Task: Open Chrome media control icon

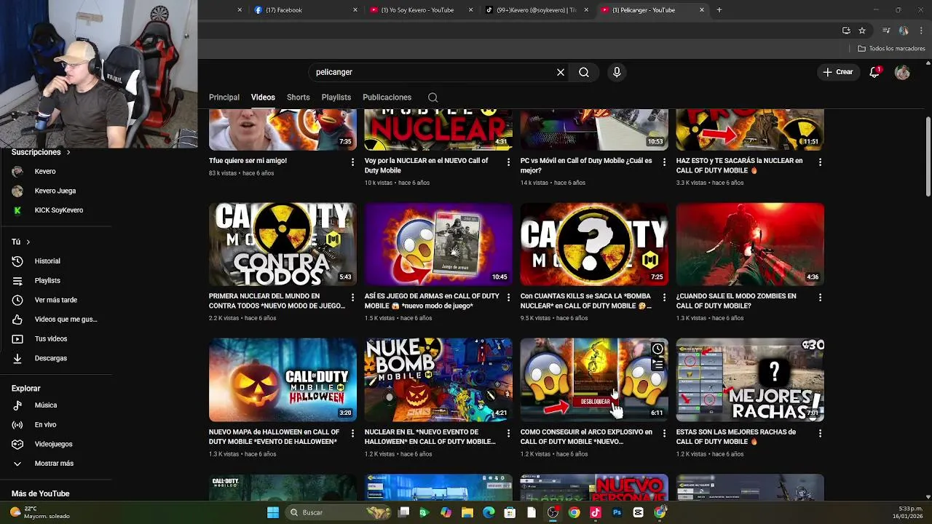Action: tap(886, 31)
